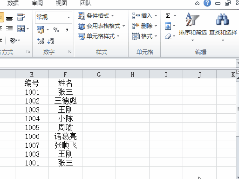Switch to the Review tab (审阅)

(37, 3)
